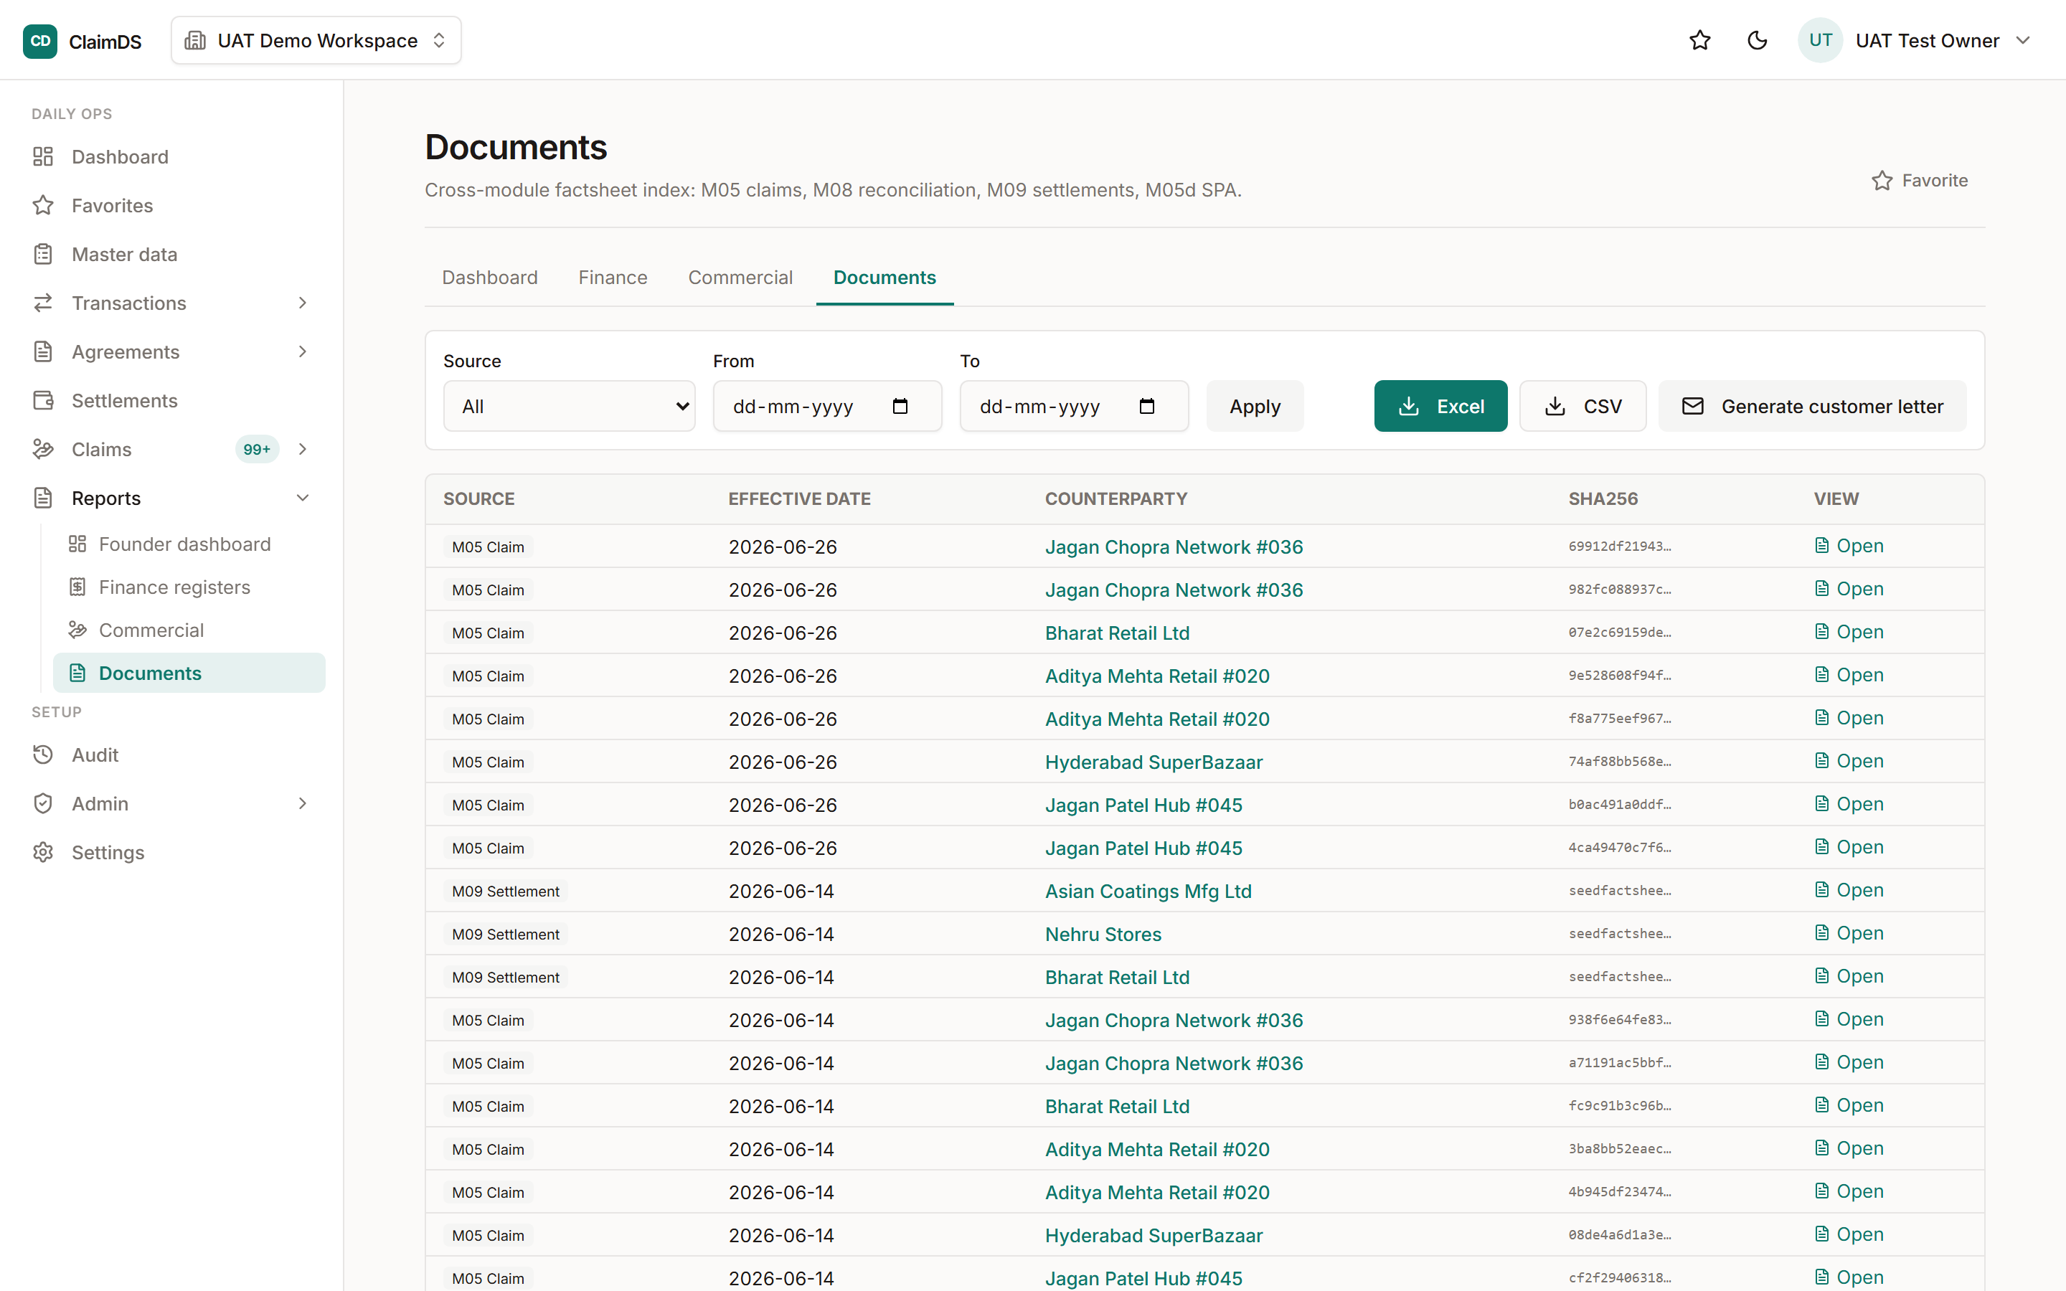Export documents to Excel
This screenshot has height=1291, width=2066.
1440,405
